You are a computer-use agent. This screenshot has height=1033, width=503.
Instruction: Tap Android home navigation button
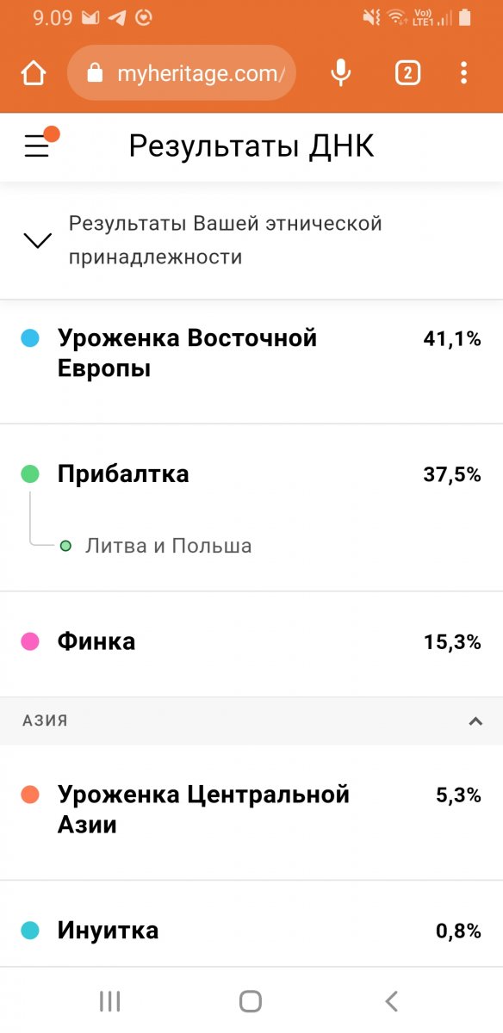(251, 1000)
